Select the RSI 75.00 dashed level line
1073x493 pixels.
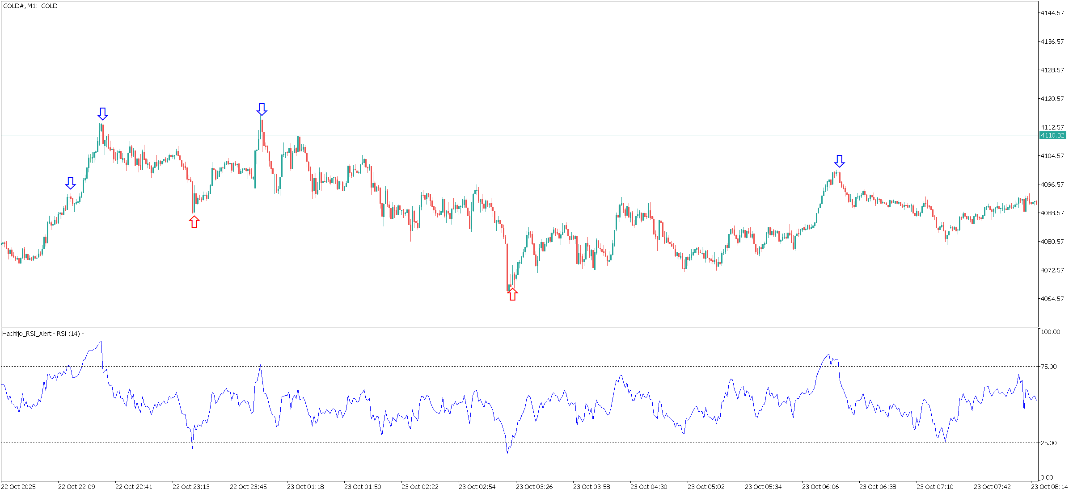447,367
